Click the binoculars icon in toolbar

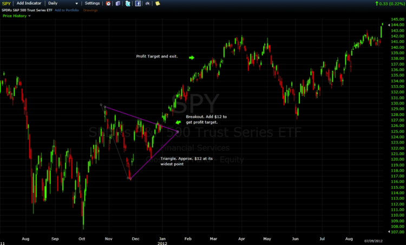pyautogui.click(x=147, y=3)
